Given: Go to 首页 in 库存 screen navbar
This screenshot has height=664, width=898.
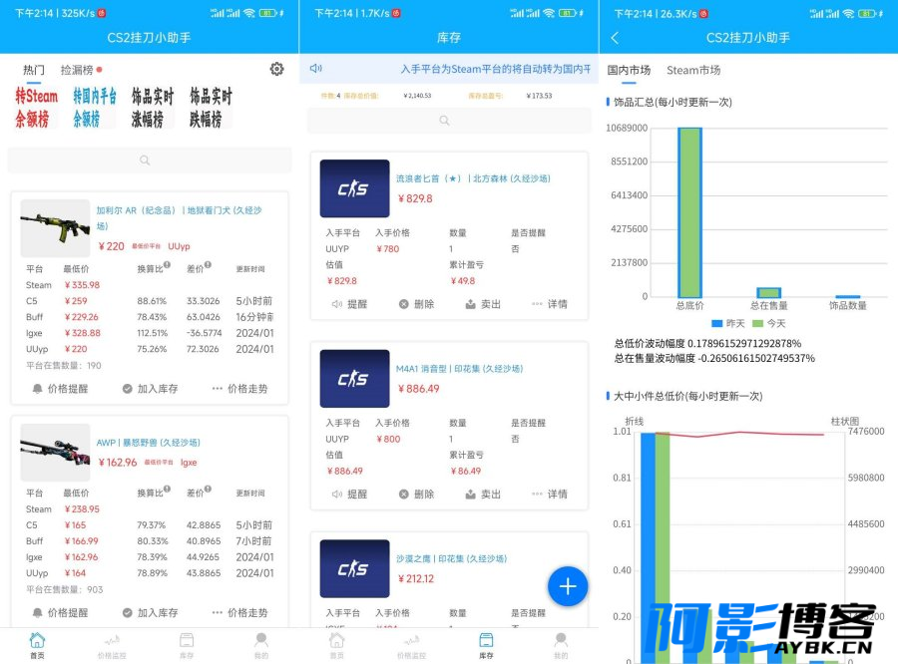Looking at the screenshot, I should 337,646.
